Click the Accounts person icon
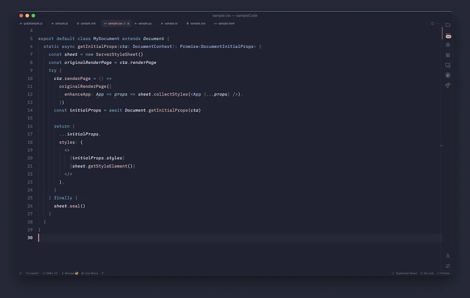This screenshot has width=470, height=298. click(x=448, y=256)
